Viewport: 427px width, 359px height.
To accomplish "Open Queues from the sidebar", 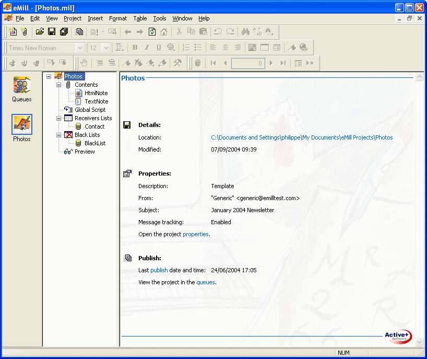I will [x=22, y=89].
